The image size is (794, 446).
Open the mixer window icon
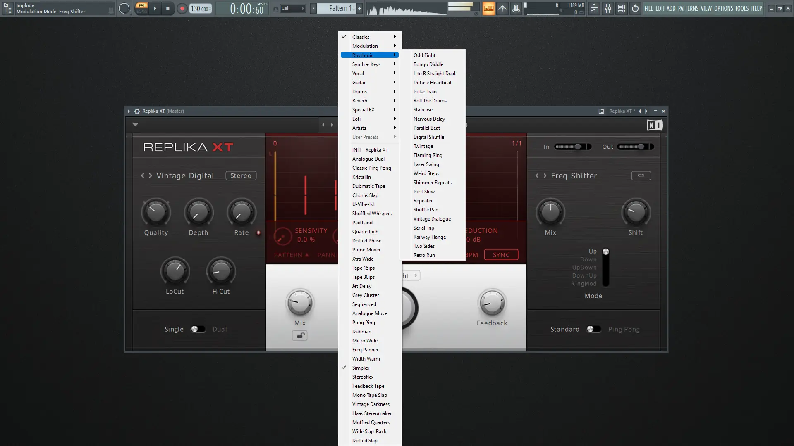pyautogui.click(x=607, y=8)
